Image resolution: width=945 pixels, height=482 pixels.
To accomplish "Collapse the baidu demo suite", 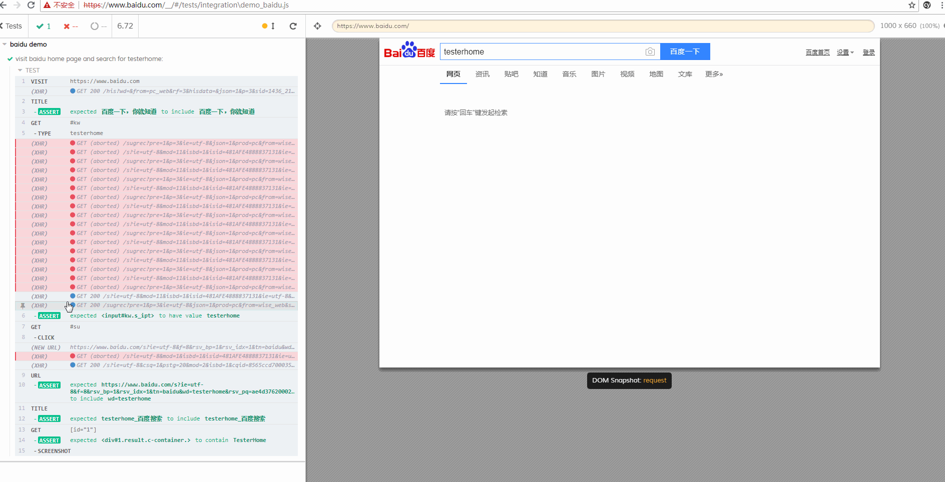I will click(x=5, y=44).
